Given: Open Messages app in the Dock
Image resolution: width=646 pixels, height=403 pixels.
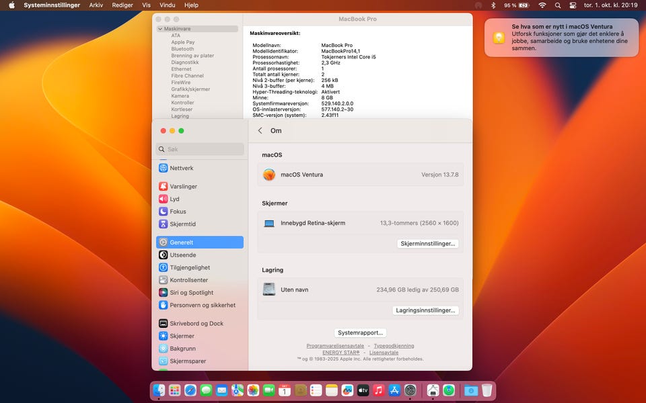Looking at the screenshot, I should tap(206, 390).
